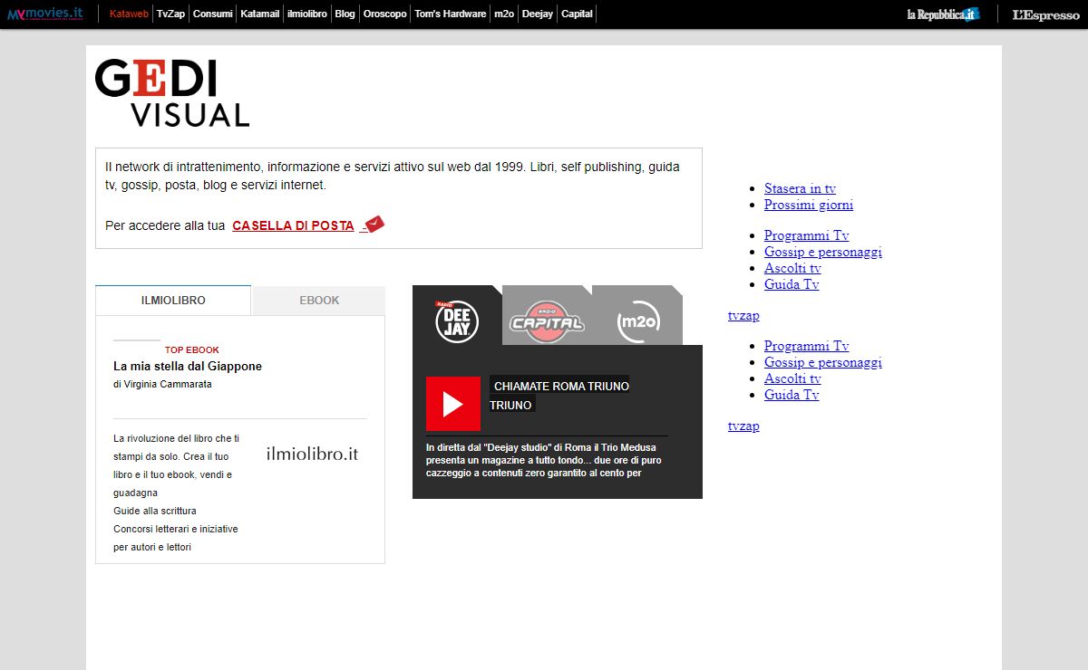This screenshot has width=1088, height=670.
Task: Select Deejay in the top navigation bar
Action: (x=538, y=14)
